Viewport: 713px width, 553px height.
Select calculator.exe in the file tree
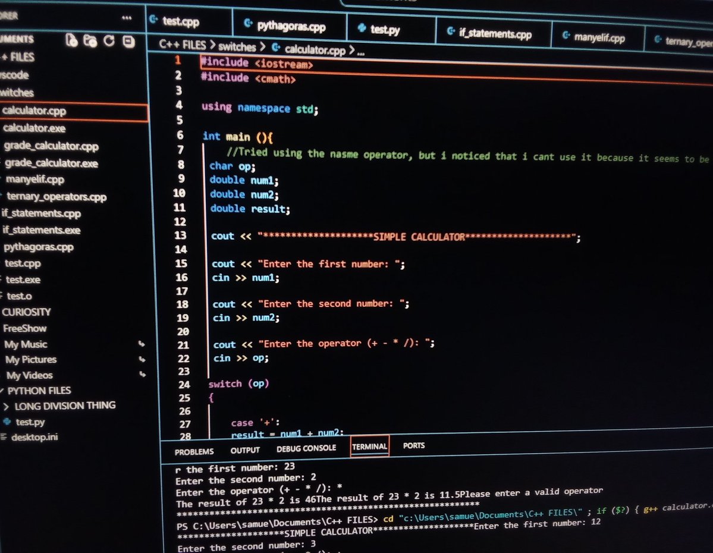pos(34,128)
